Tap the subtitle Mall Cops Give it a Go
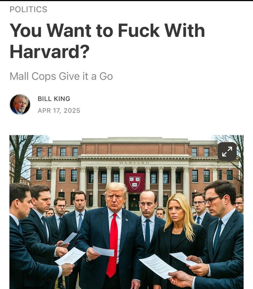This screenshot has width=253, height=289. coord(61,76)
